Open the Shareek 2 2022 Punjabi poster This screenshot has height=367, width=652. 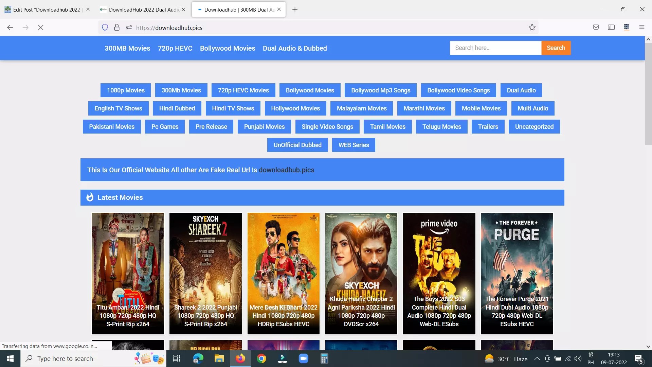click(205, 274)
